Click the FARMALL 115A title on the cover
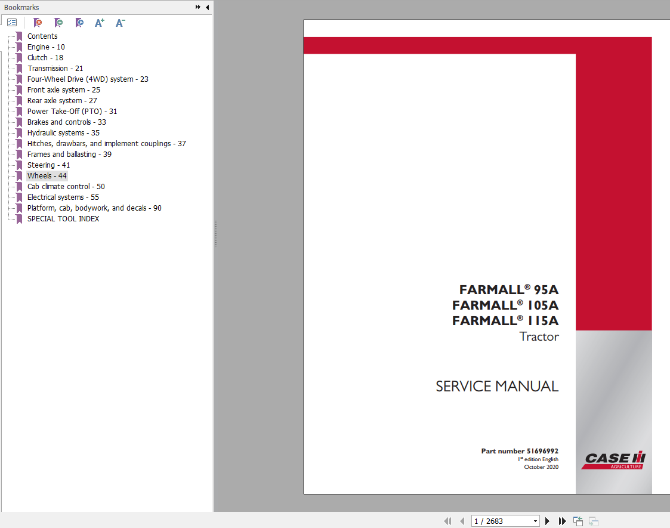Viewport: 670px width, 528px height. coord(505,320)
